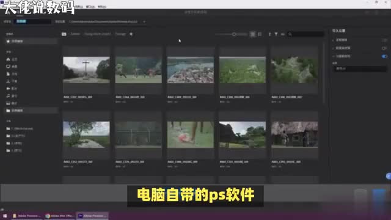Select the roadside cross clip thumbnail
Viewport: 391px width, 220px height.
coord(86,70)
